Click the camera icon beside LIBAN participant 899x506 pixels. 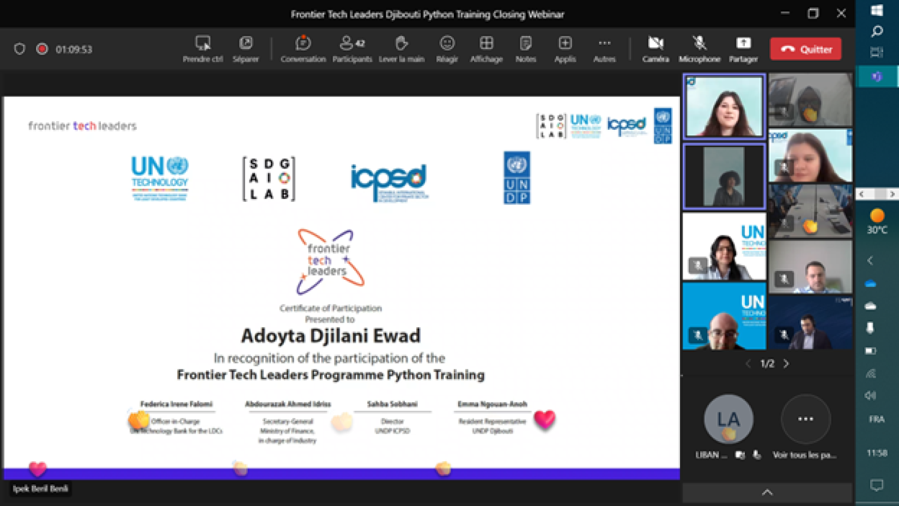tap(740, 455)
